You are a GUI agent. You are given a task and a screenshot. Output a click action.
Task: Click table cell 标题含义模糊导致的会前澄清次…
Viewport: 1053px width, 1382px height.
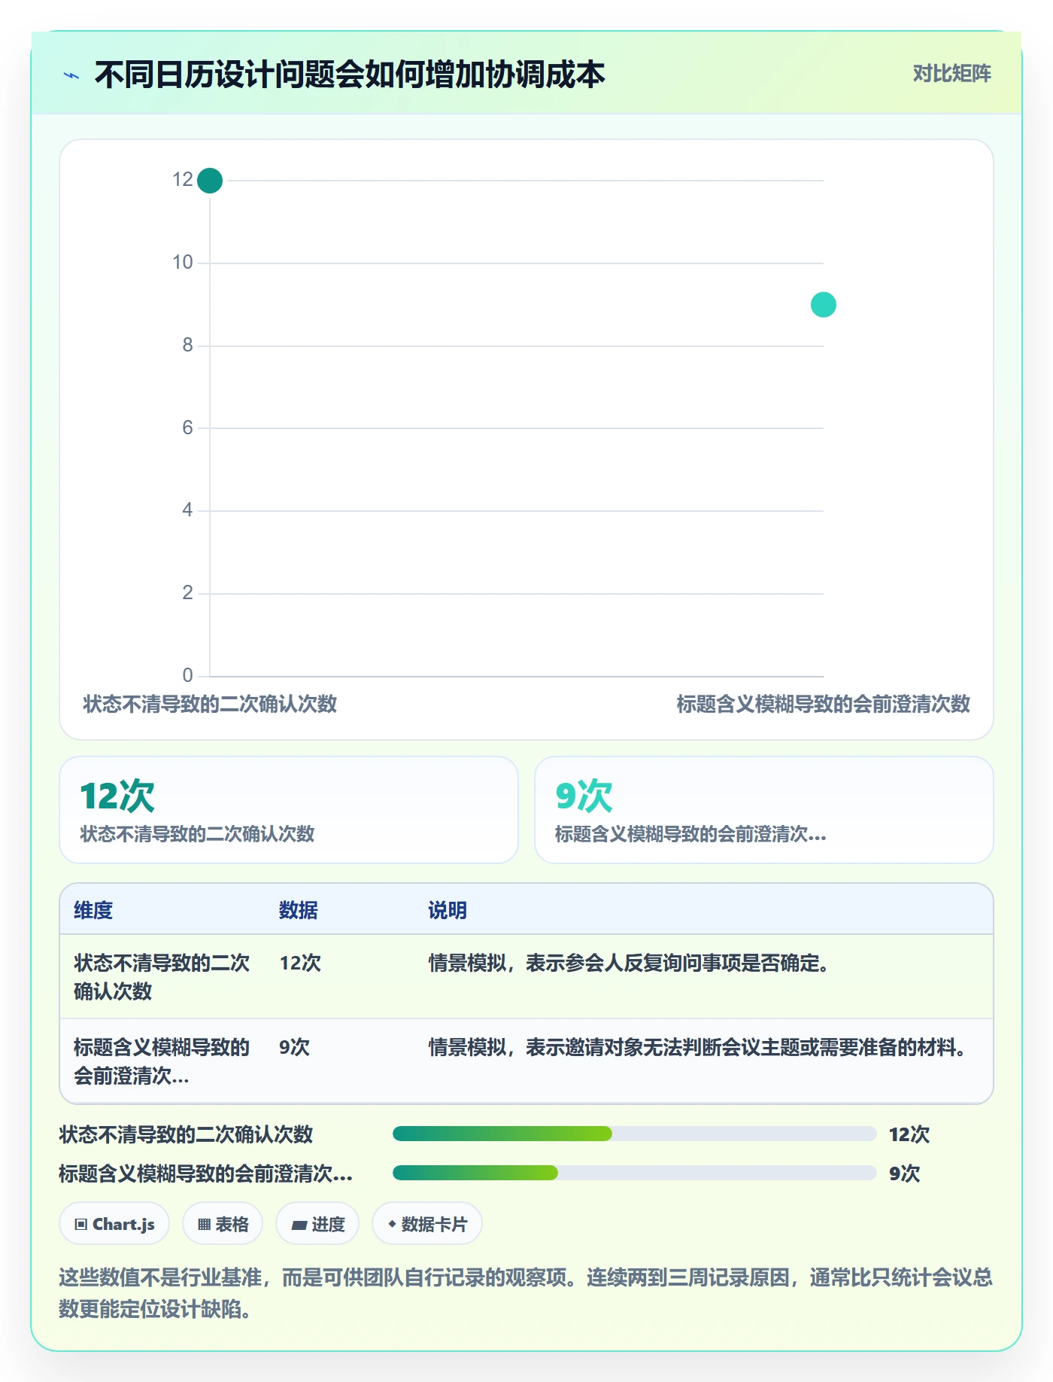click(162, 1061)
